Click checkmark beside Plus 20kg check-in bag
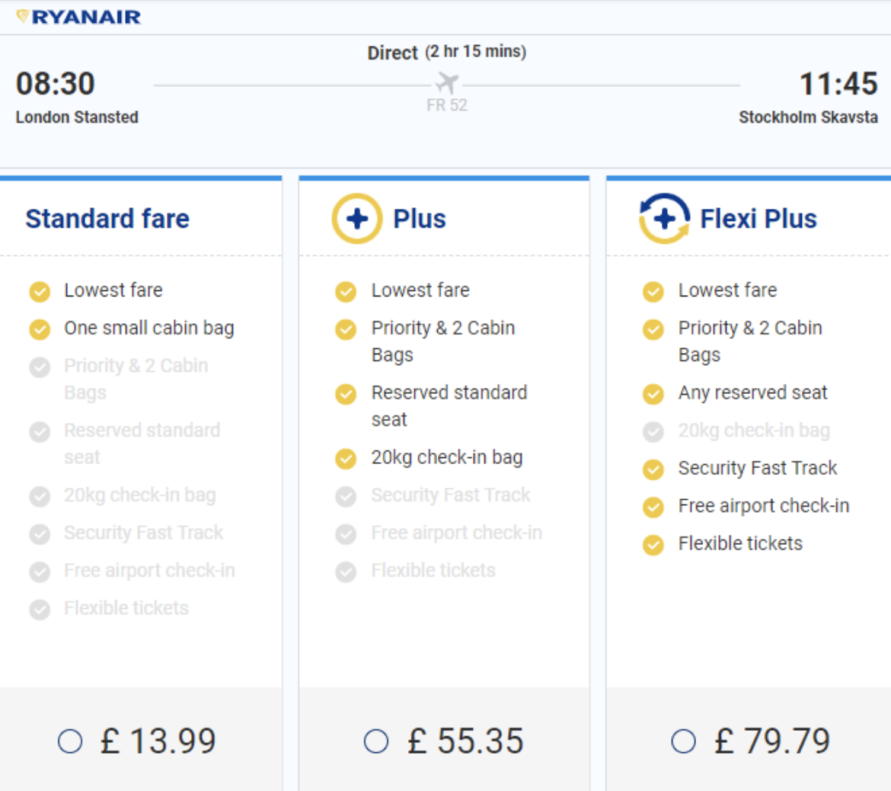Viewport: 891px width, 791px height. tap(346, 458)
